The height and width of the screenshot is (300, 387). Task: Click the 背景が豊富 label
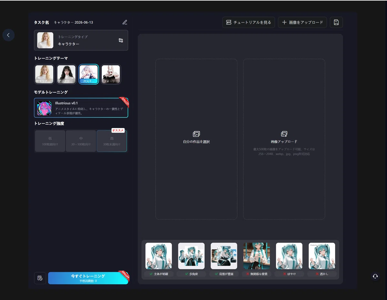pyautogui.click(x=224, y=274)
